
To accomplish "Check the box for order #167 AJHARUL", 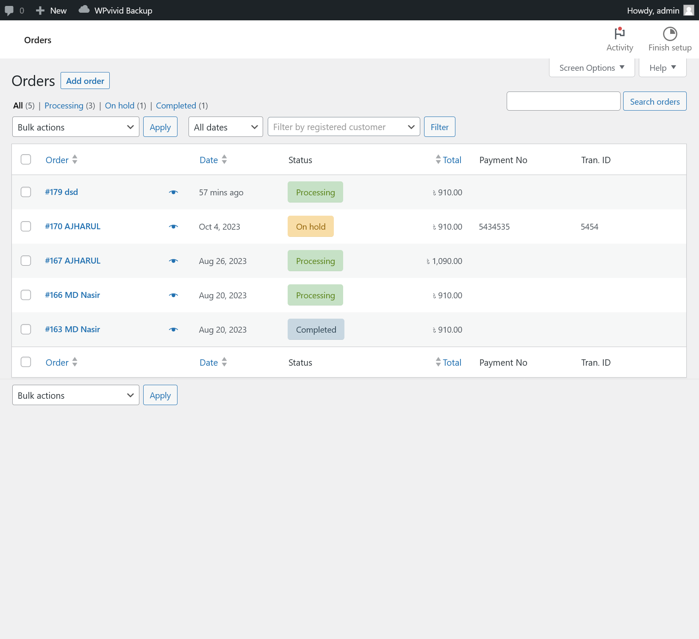I will [x=26, y=261].
